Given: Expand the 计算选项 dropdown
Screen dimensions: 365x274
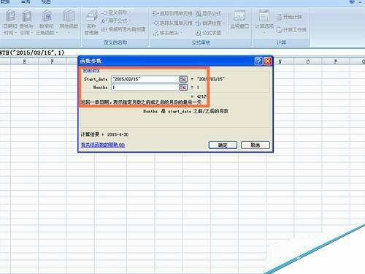Looking at the screenshot, I should pos(264,31).
